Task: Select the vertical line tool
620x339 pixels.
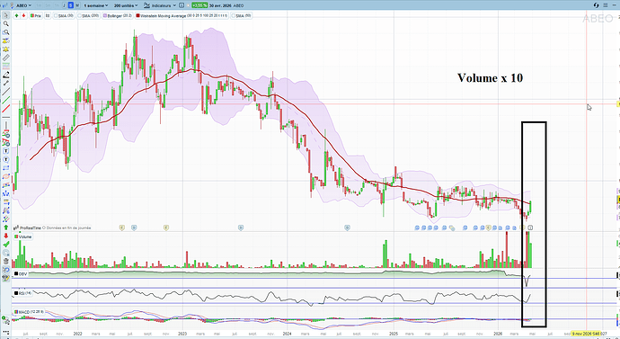Action: [6, 125]
